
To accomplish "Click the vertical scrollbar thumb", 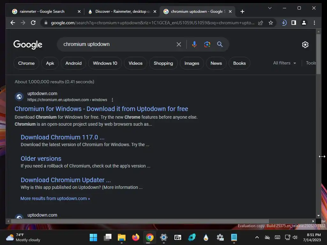I will point(318,54).
